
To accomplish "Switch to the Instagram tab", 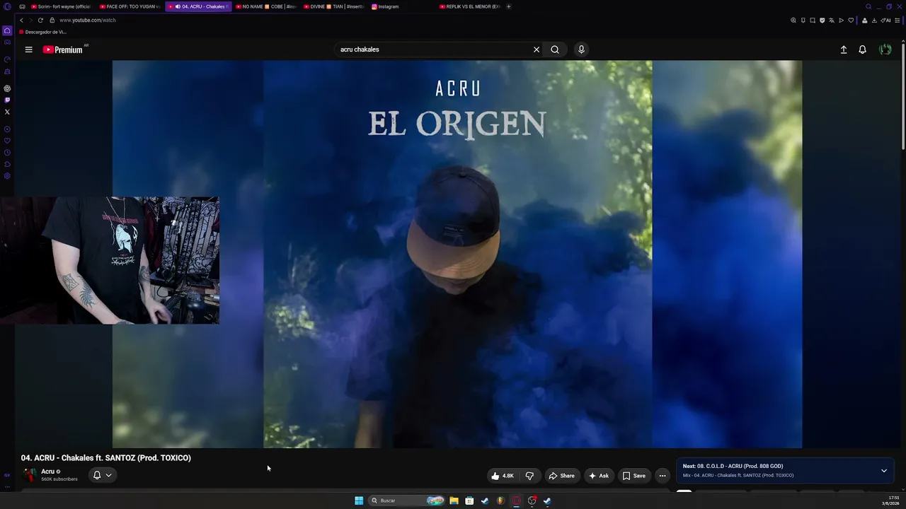I will point(402,6).
